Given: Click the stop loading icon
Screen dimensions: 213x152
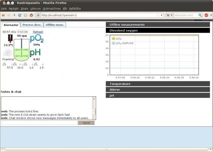Looking at the screenshot, I should (x=26, y=15).
